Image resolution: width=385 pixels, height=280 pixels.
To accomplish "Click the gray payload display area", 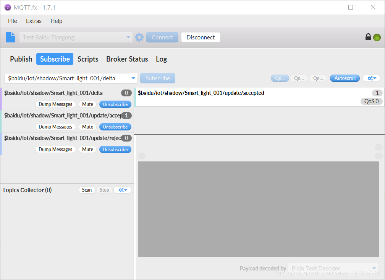I will click(258, 209).
